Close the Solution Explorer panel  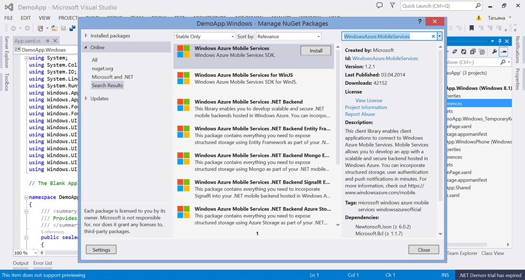[507, 41]
